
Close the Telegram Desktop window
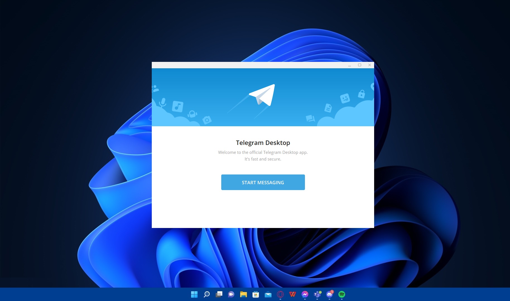point(370,65)
